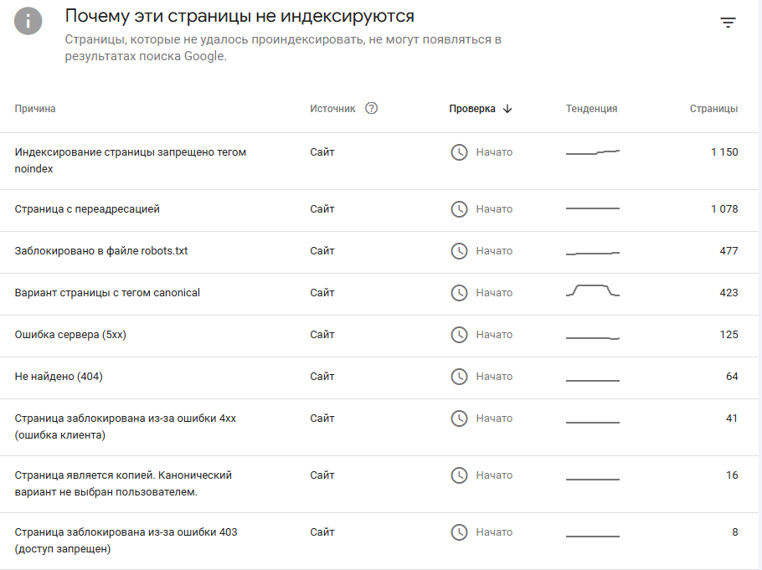Image resolution: width=762 pixels, height=570 pixels.
Task: Open Вариант страницы с тегом canonical row
Action: (x=379, y=294)
